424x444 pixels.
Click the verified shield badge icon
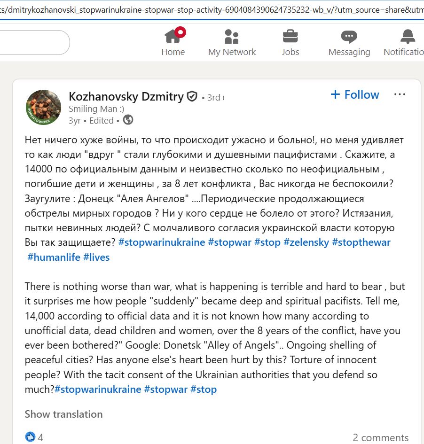click(x=192, y=97)
